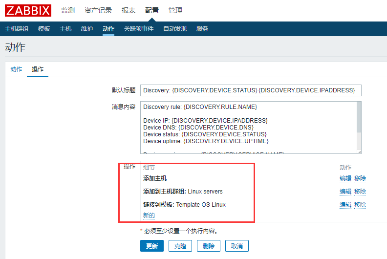Go to 主机 submenu

(65, 29)
